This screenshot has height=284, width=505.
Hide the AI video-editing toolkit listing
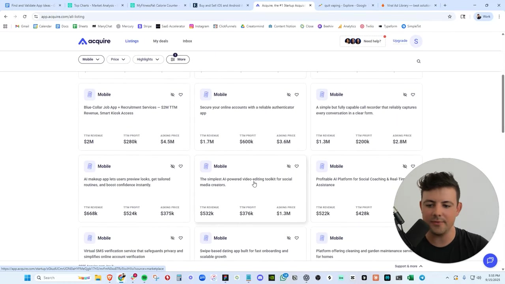click(x=288, y=166)
